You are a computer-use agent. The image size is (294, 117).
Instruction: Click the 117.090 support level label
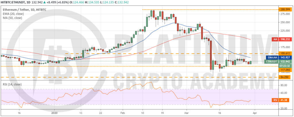285,70
